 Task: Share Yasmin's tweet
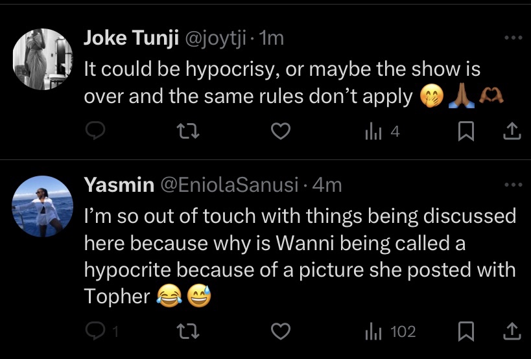click(512, 332)
